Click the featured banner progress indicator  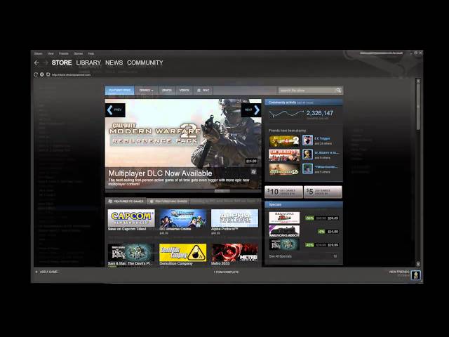click(222, 190)
